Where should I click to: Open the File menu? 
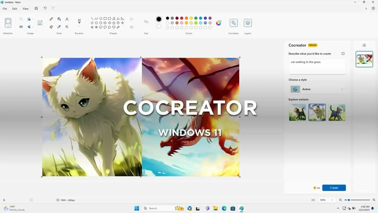[5, 9]
